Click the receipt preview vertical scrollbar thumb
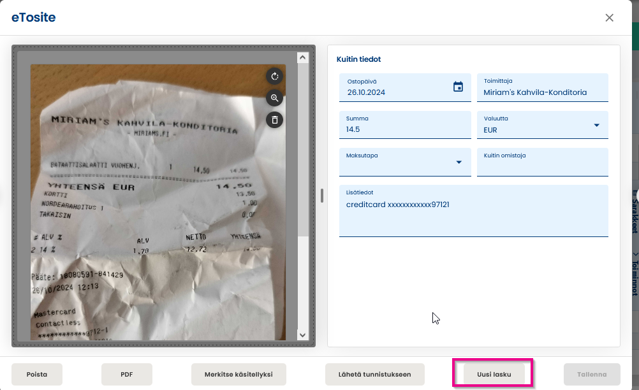This screenshot has height=390, width=639. (x=302, y=149)
